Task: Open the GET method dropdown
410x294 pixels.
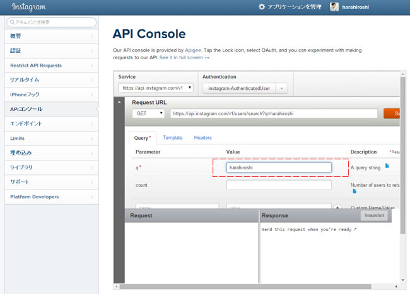Action: [148, 113]
